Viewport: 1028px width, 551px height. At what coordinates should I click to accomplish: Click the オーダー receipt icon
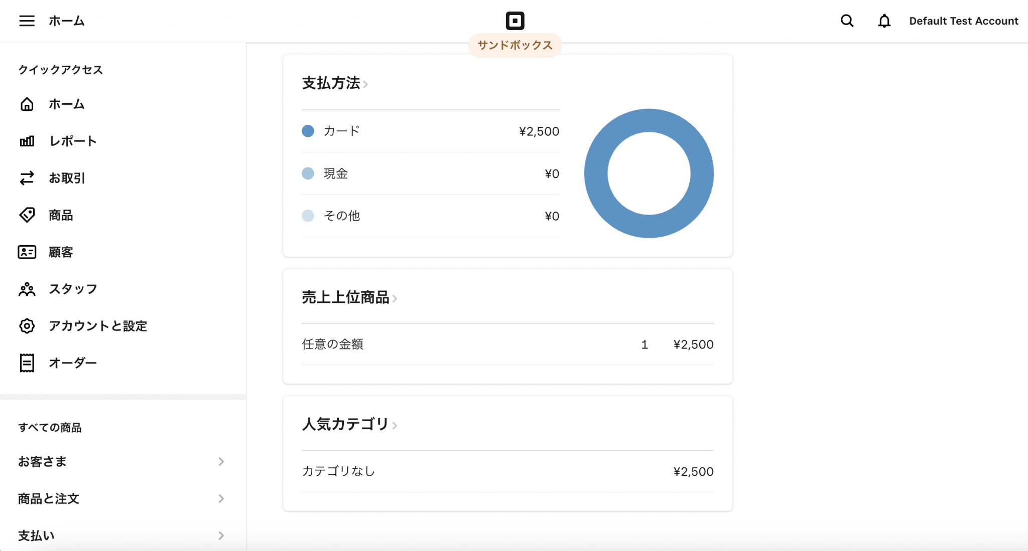[x=27, y=363]
